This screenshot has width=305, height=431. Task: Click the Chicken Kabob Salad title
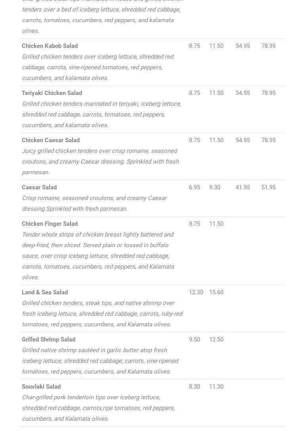[50, 46]
